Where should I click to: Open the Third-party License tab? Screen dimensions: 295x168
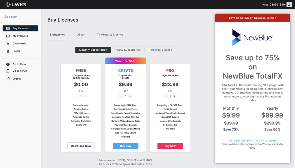click(110, 34)
